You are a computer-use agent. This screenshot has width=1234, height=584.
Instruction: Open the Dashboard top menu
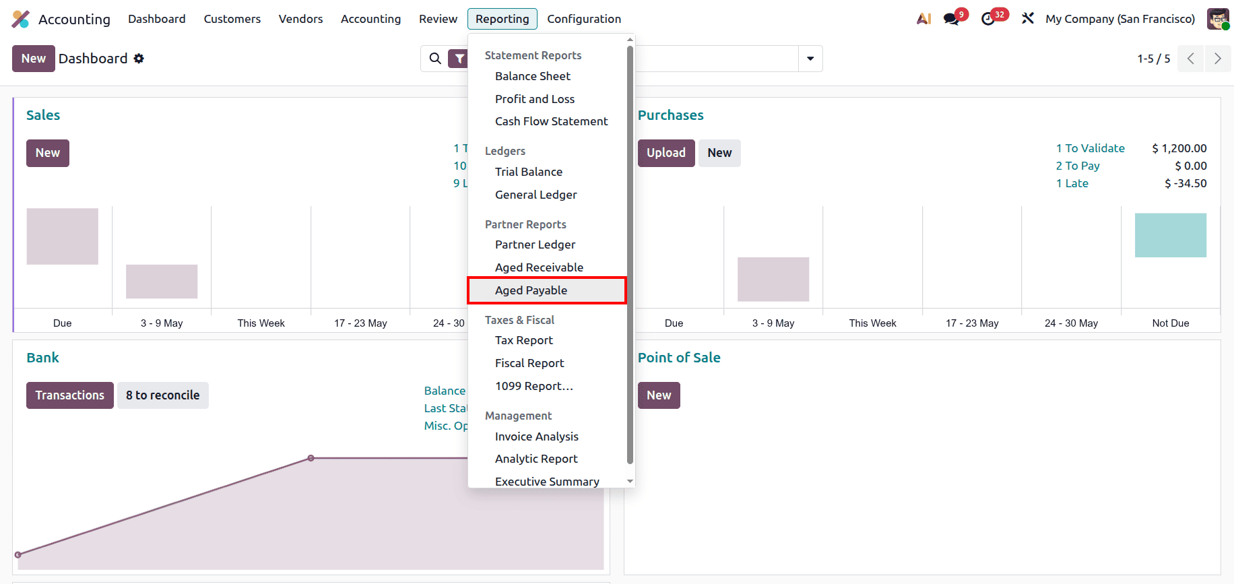coord(157,19)
